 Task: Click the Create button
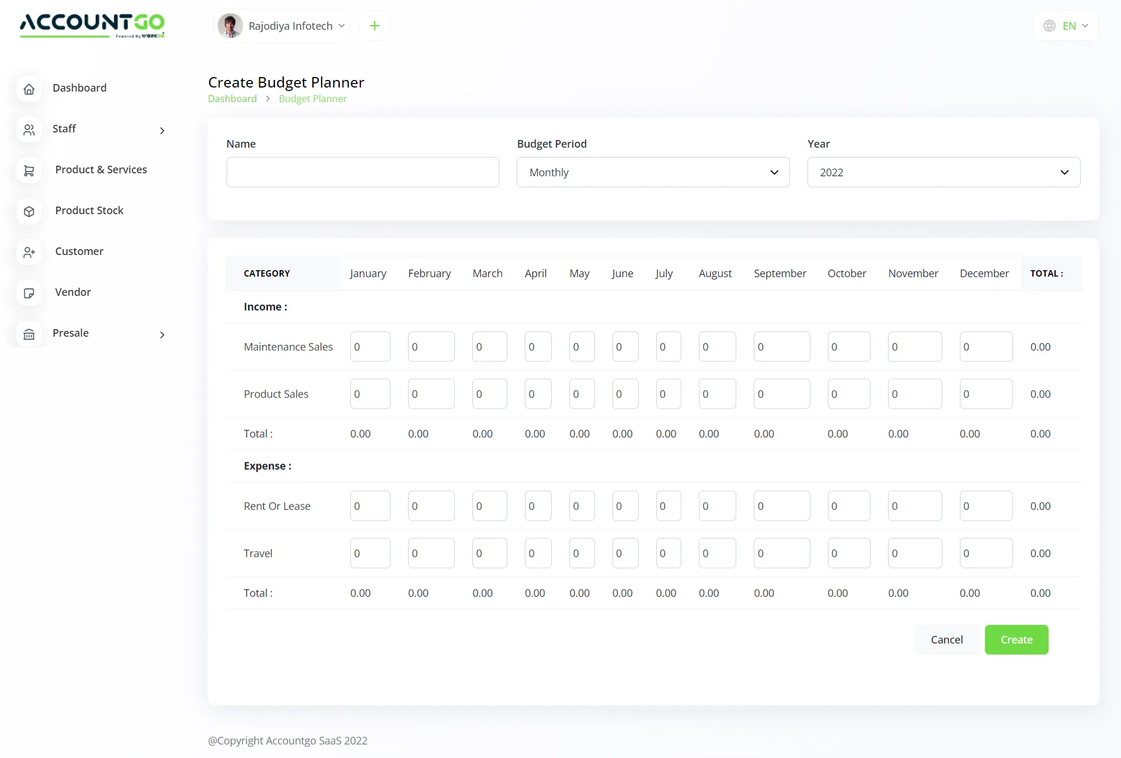(1016, 639)
